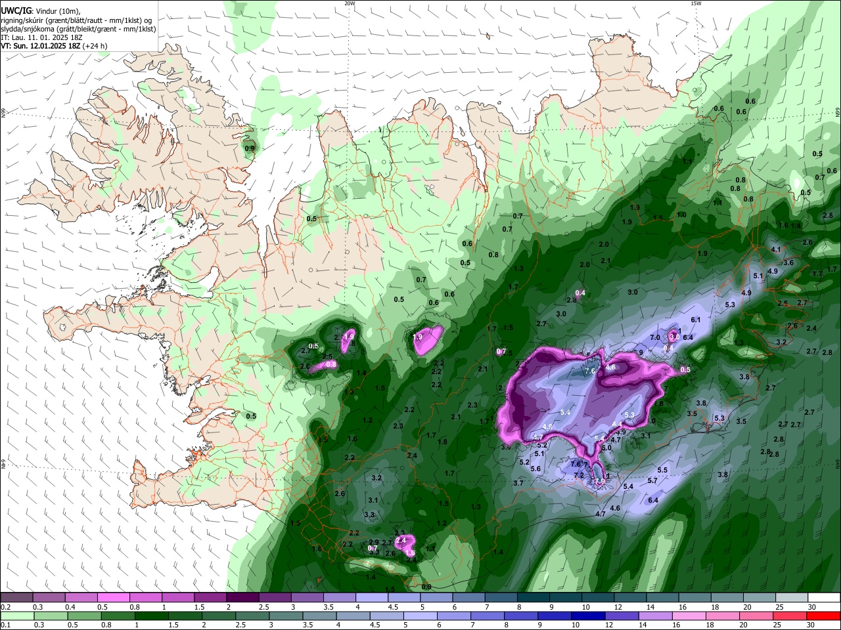Click the white swatch after label 30

pyautogui.click(x=824, y=598)
